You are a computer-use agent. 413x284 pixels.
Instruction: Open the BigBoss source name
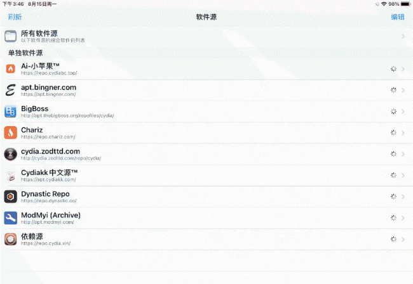tap(35, 108)
